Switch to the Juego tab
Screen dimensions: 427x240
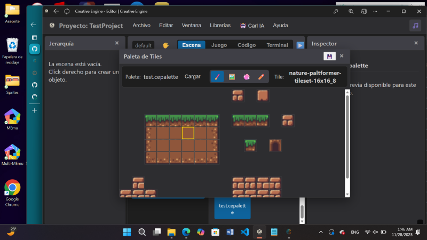pos(219,45)
